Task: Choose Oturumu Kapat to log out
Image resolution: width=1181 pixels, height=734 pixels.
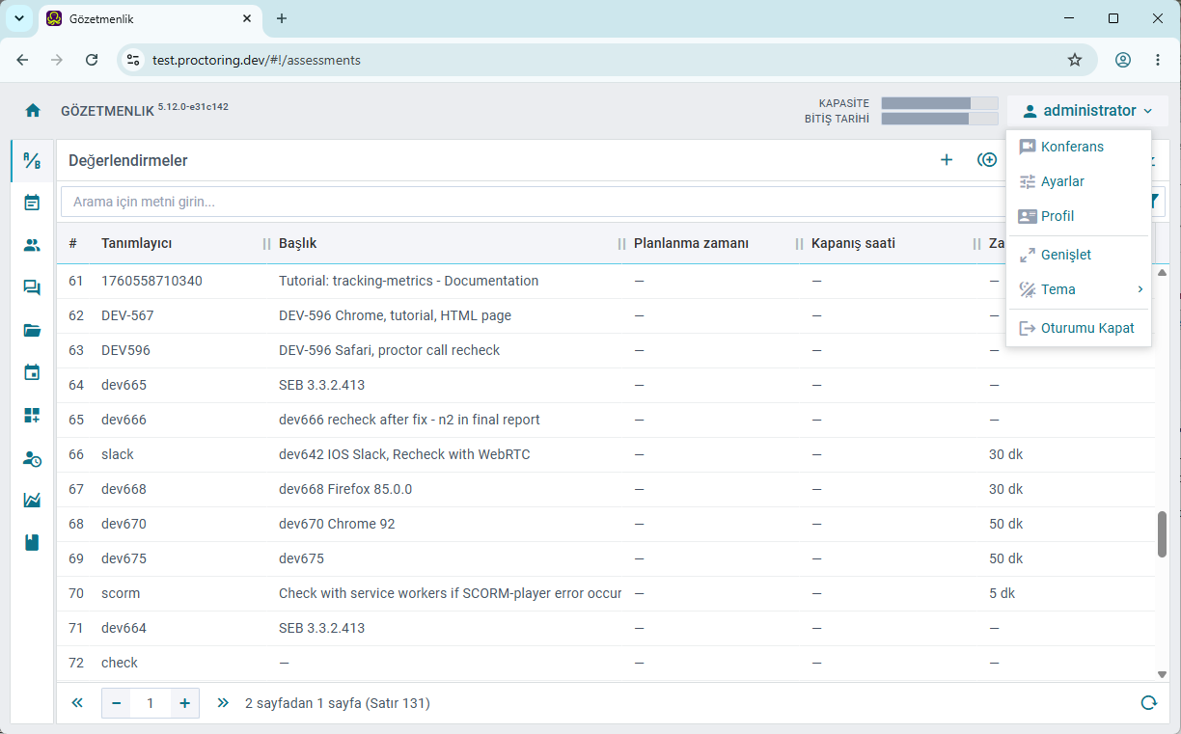Action: point(1079,328)
